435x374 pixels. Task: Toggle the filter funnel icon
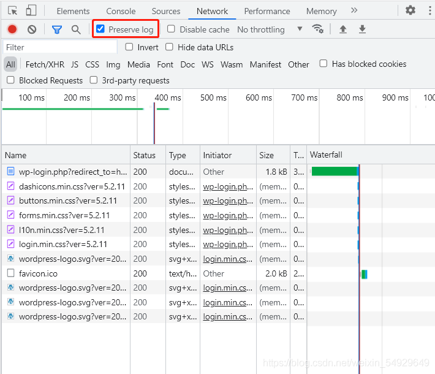tap(57, 29)
